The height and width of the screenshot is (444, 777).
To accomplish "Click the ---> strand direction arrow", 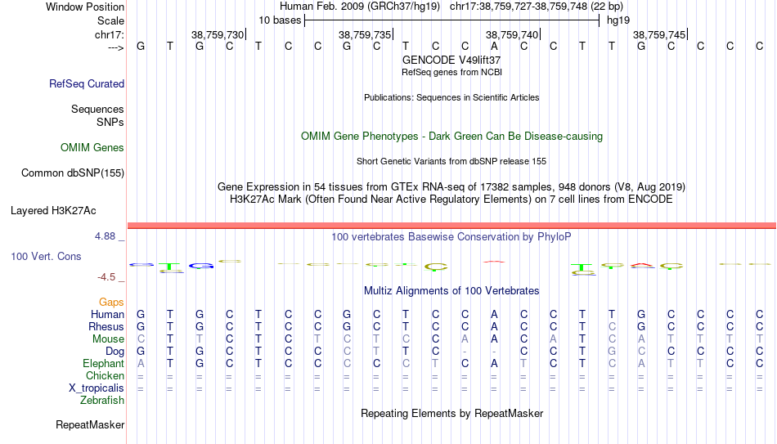I will 115,47.
